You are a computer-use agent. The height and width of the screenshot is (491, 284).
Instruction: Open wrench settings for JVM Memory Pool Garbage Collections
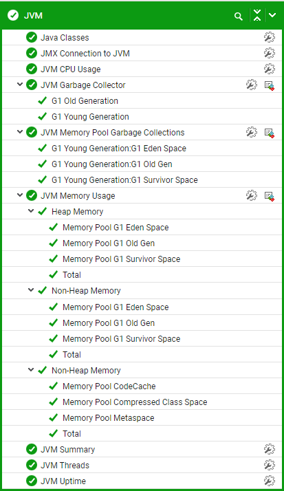pyautogui.click(x=252, y=133)
